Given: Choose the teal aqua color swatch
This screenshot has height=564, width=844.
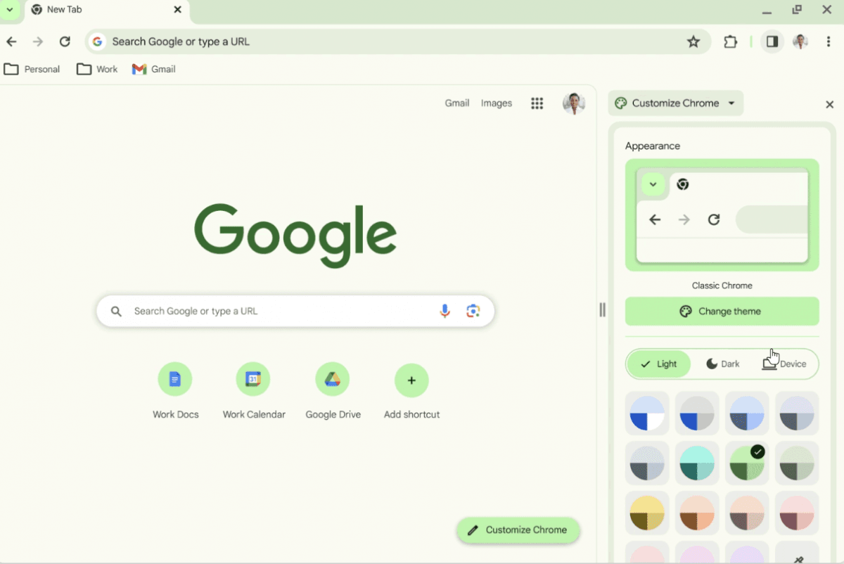Looking at the screenshot, I should (697, 463).
